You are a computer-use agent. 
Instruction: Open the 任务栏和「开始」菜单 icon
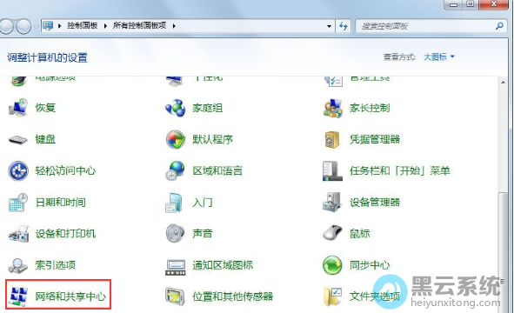pyautogui.click(x=332, y=170)
